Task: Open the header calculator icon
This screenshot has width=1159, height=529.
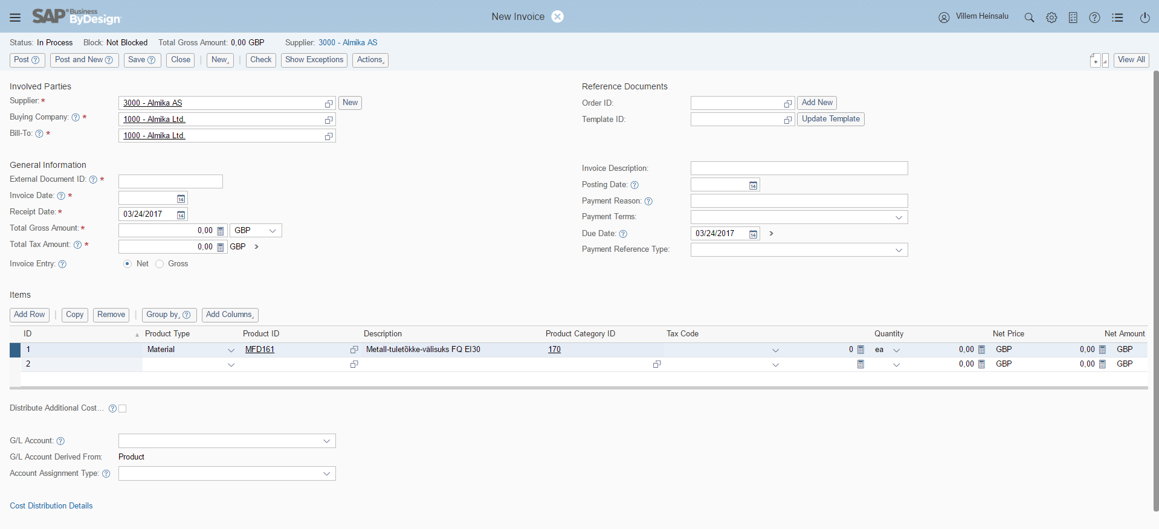Action: (1073, 18)
